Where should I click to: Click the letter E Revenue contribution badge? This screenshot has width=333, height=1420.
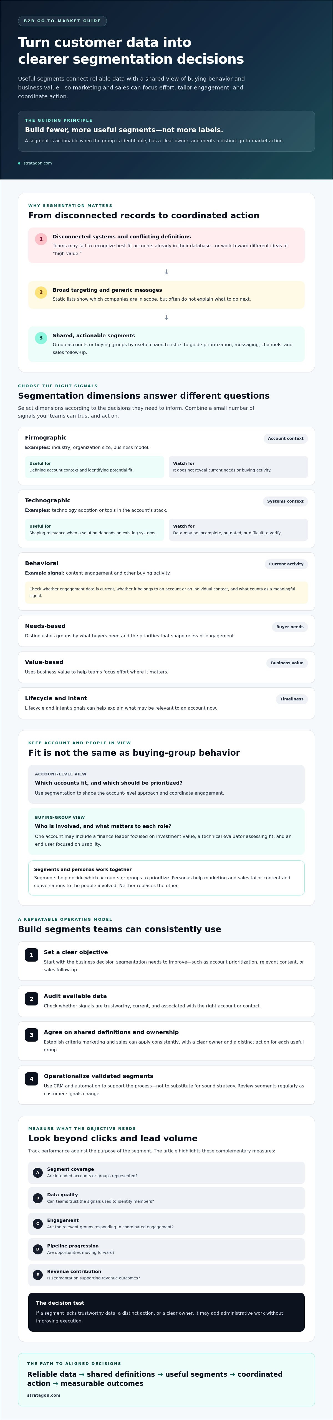tap(38, 1275)
